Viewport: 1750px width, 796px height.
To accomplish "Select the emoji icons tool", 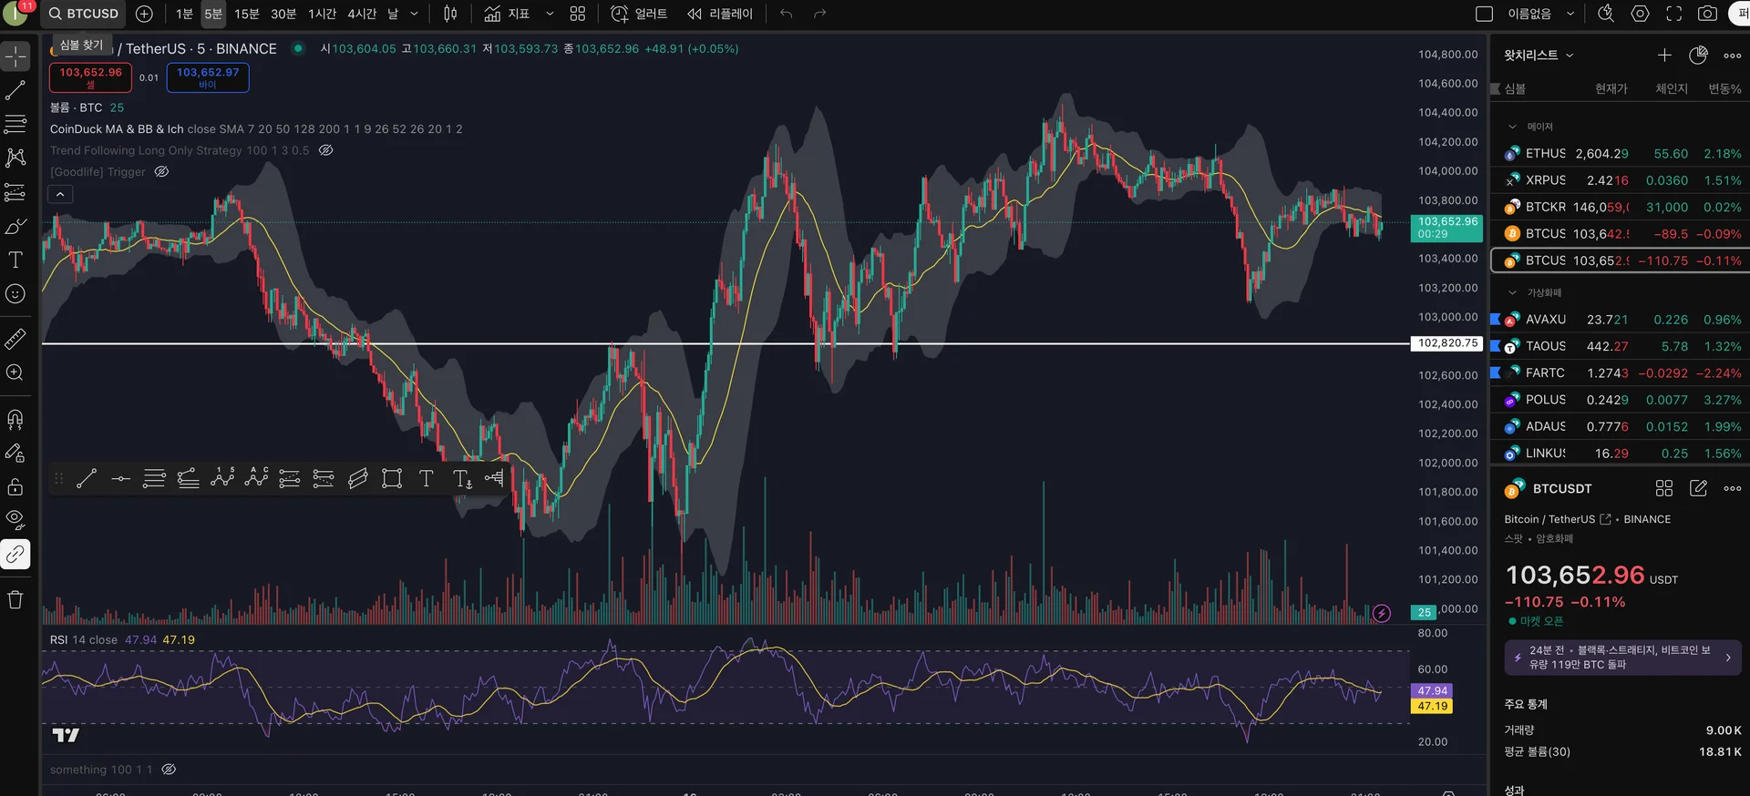I will (15, 294).
